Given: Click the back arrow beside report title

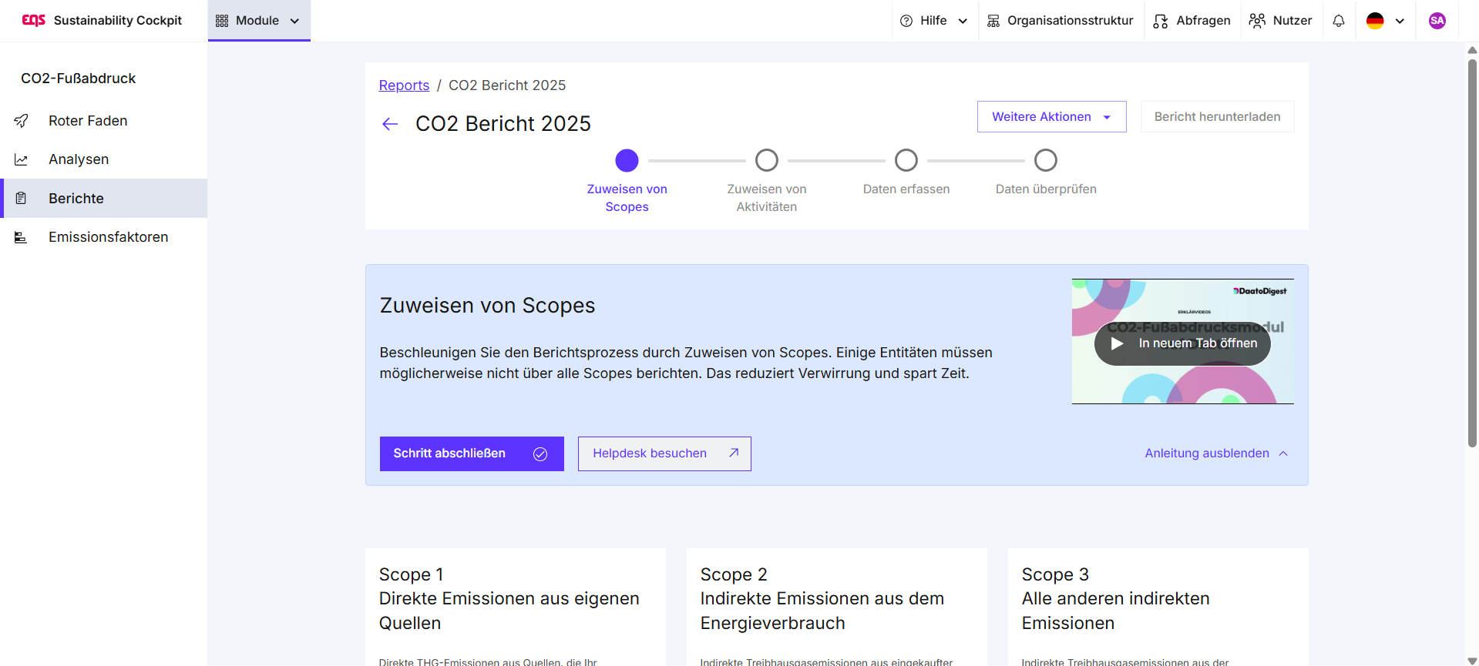Looking at the screenshot, I should point(390,124).
